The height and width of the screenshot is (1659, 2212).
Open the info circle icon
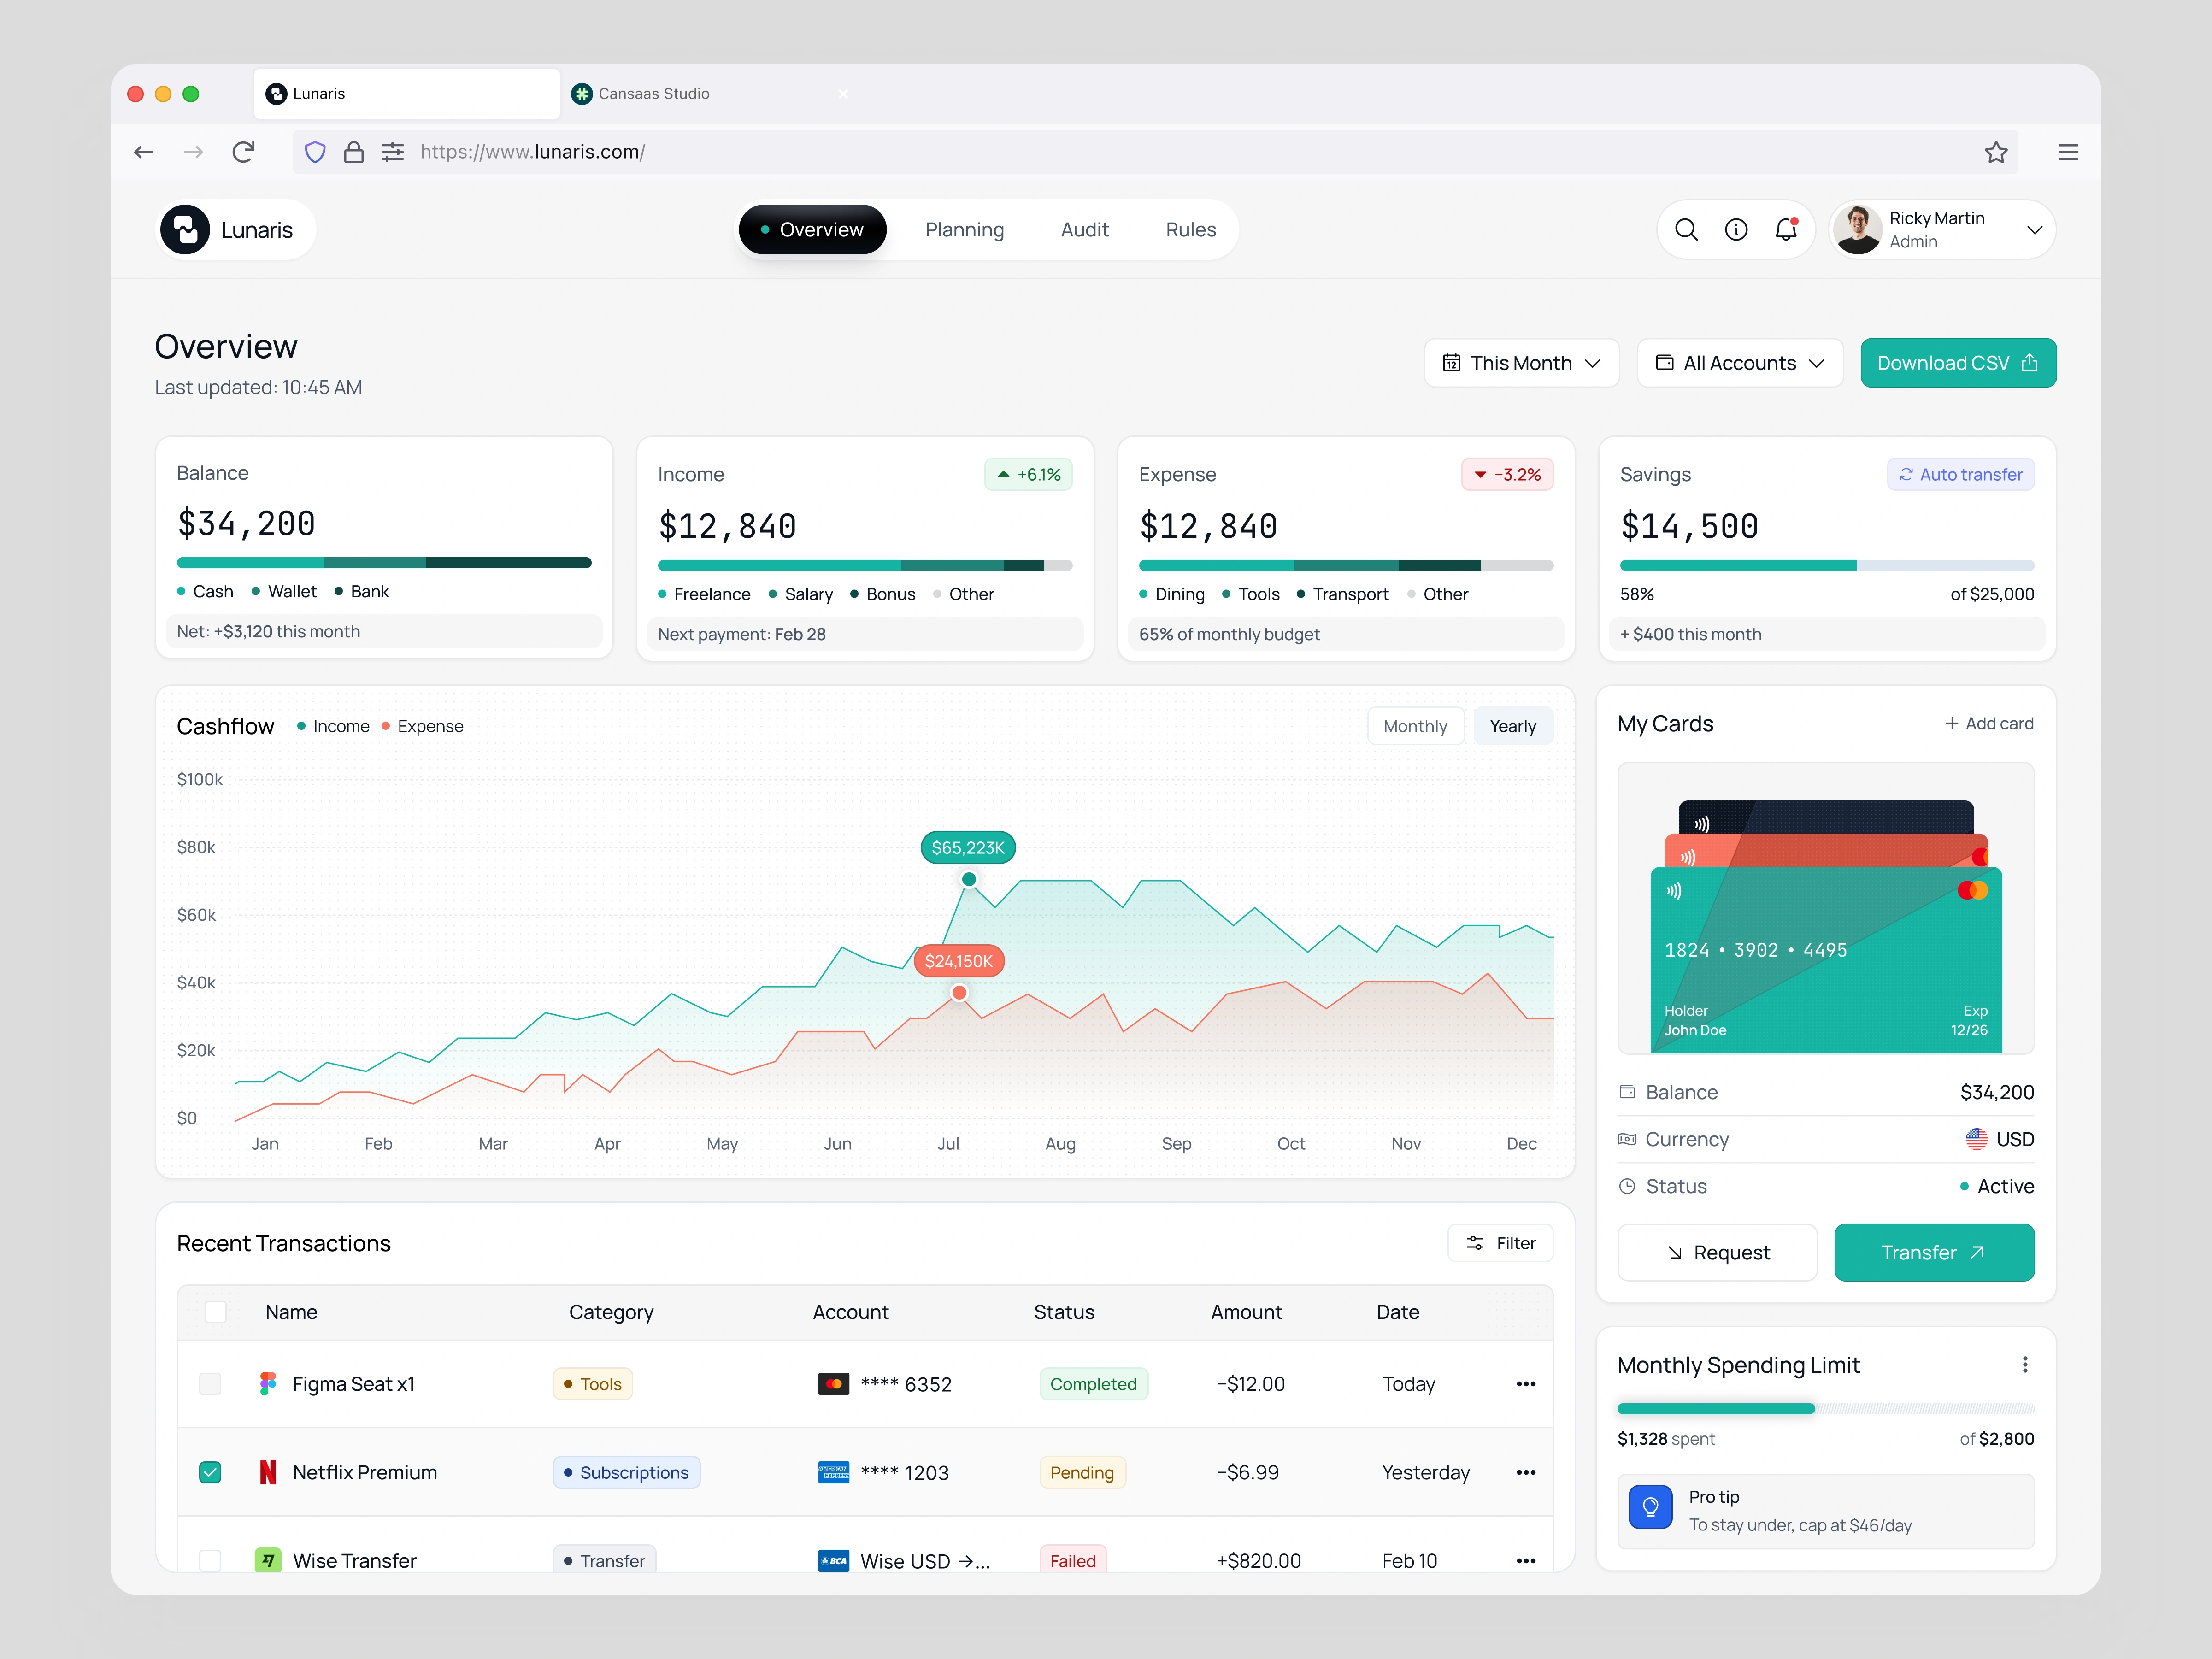pyautogui.click(x=1736, y=230)
